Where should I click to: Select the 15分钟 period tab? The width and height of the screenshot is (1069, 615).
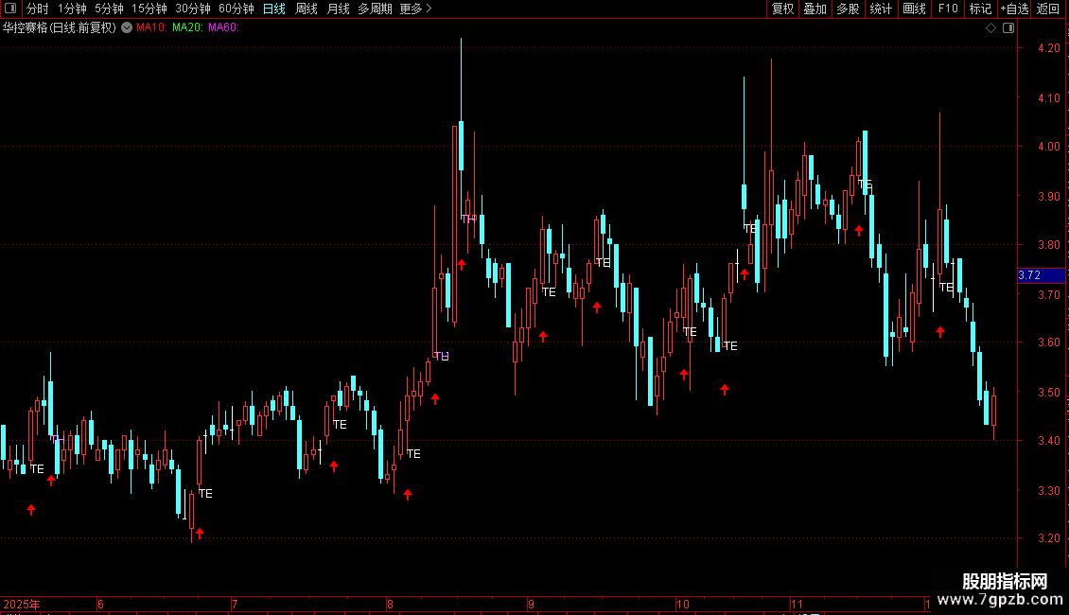point(149,9)
